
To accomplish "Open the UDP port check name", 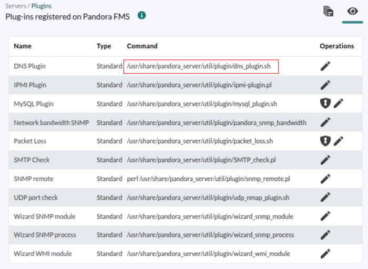I will (x=36, y=198).
